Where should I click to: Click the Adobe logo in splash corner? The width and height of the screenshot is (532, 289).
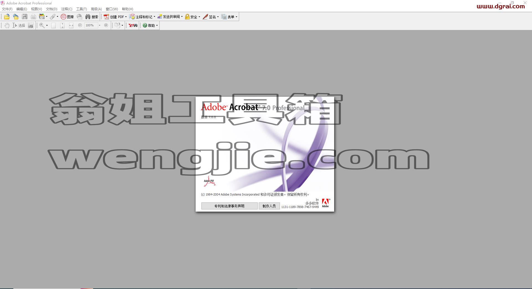pos(326,203)
